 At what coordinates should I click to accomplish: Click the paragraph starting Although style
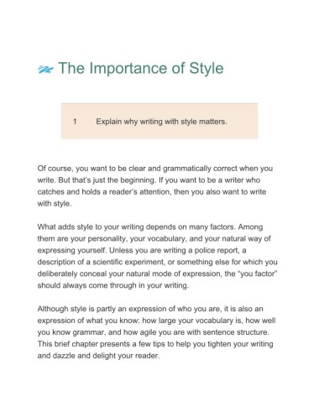pyautogui.click(x=156, y=332)
